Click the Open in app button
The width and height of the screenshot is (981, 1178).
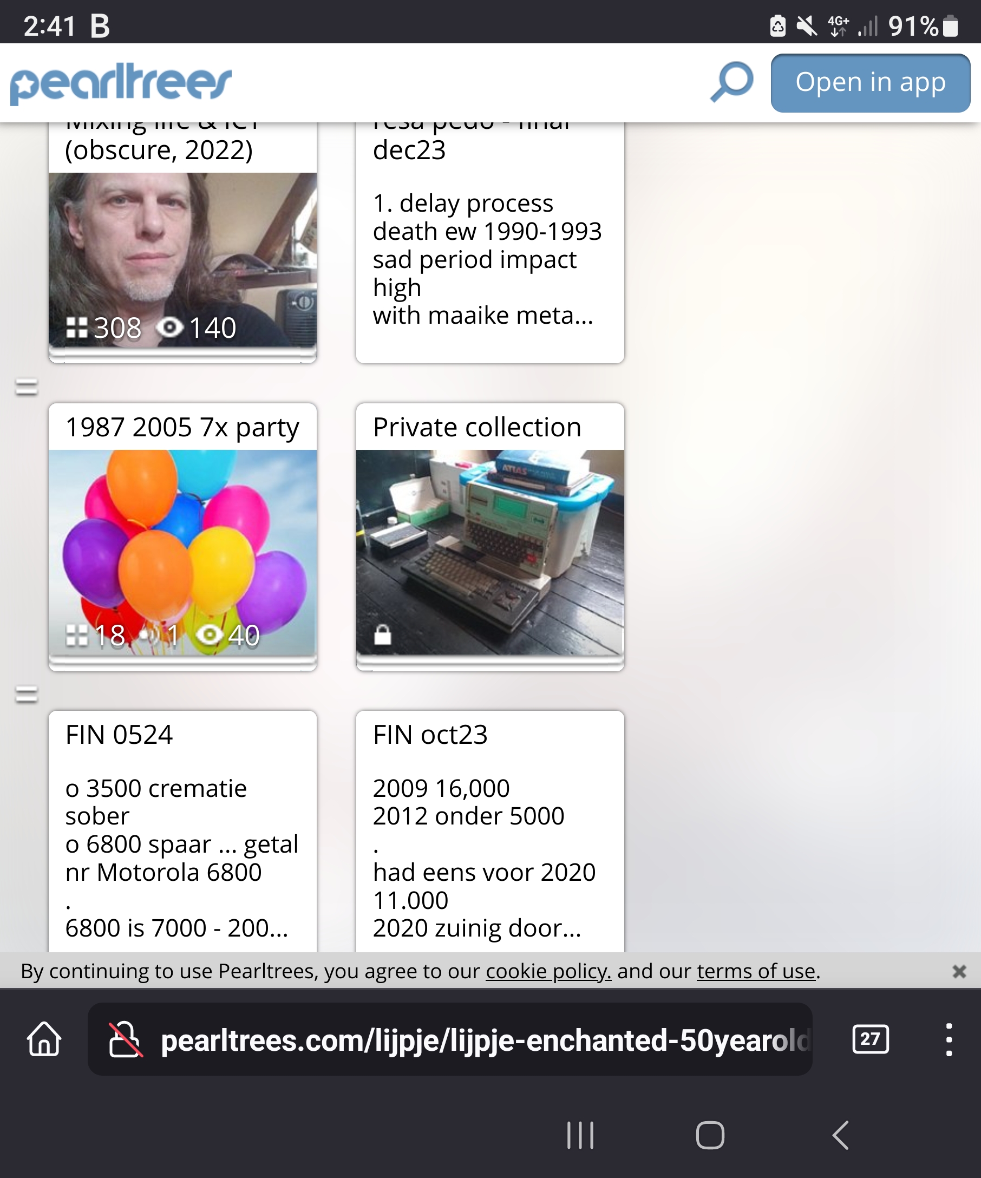tap(870, 83)
